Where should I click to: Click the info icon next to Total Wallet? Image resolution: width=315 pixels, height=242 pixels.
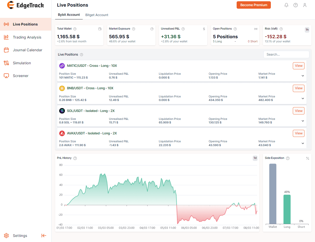(x=75, y=29)
